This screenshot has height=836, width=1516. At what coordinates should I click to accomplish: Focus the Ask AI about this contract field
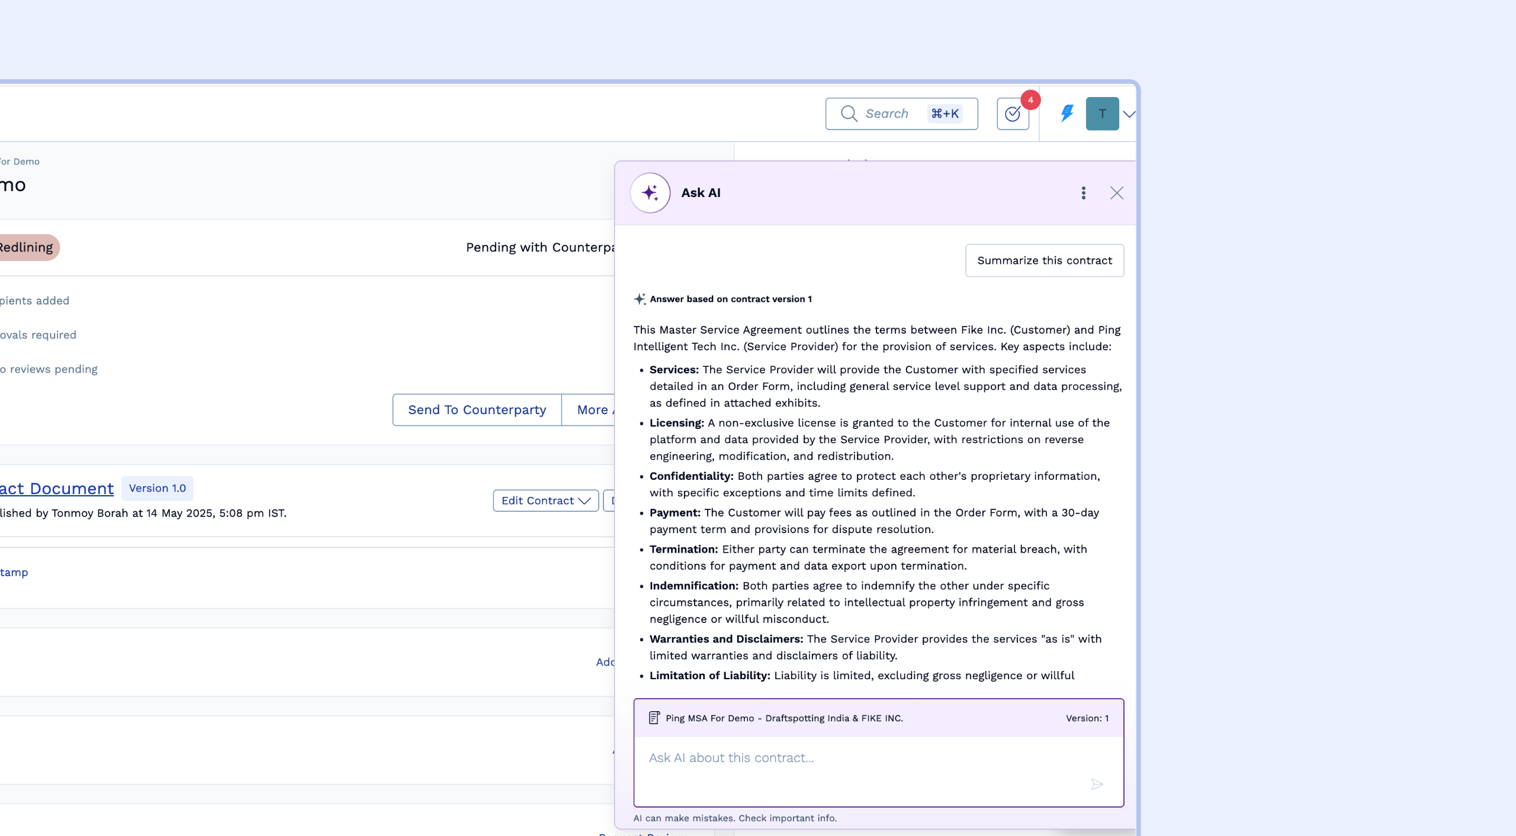(859, 758)
